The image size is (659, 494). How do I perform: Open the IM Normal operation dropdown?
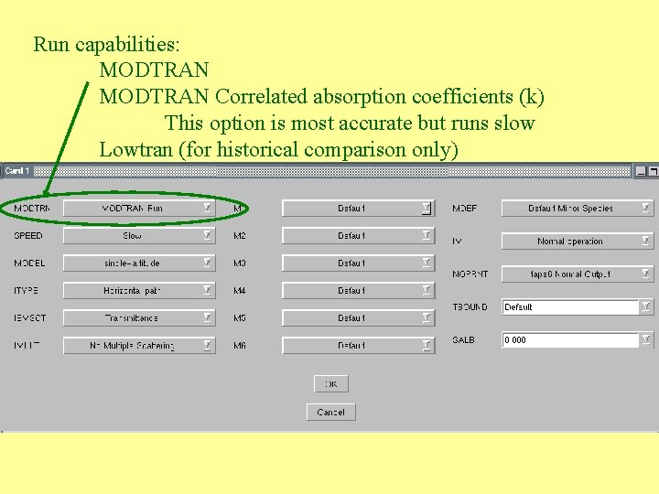578,242
